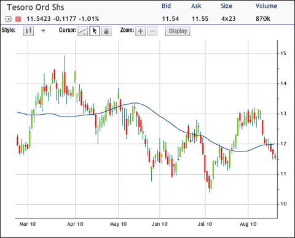Click the price axis label 15
The height and width of the screenshot is (238, 295).
coord(283,53)
